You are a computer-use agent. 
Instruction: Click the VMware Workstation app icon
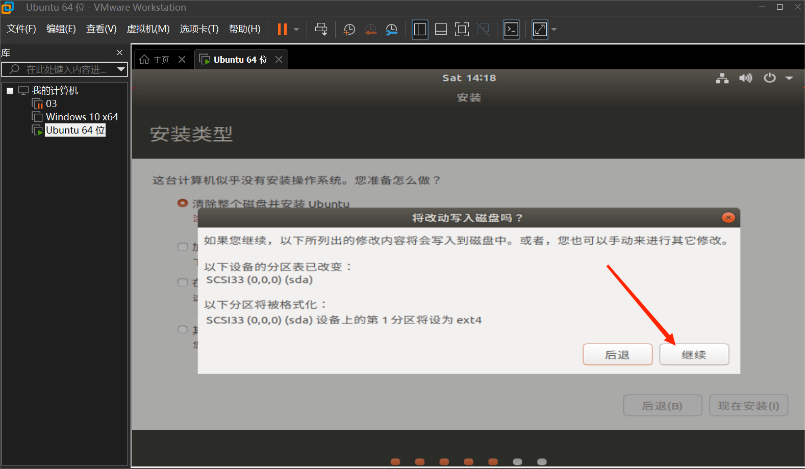pos(8,8)
